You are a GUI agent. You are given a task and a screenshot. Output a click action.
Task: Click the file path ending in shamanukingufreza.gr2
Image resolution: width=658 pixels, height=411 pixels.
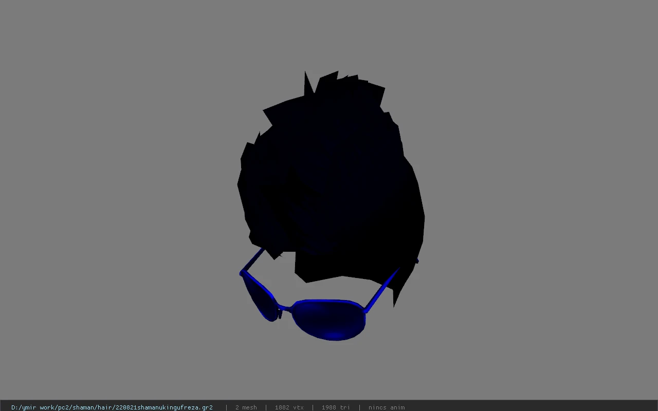click(x=112, y=407)
